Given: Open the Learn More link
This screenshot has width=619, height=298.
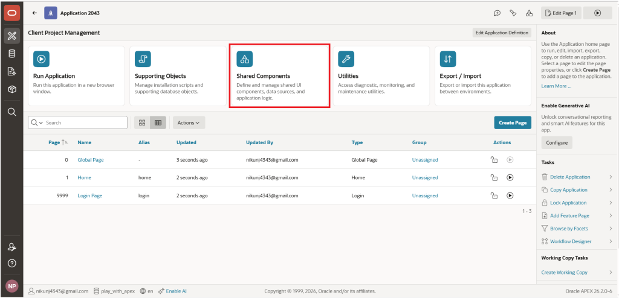Looking at the screenshot, I should pos(556,86).
